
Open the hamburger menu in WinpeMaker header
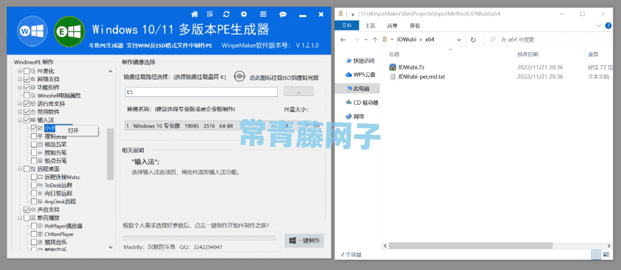click(x=263, y=14)
